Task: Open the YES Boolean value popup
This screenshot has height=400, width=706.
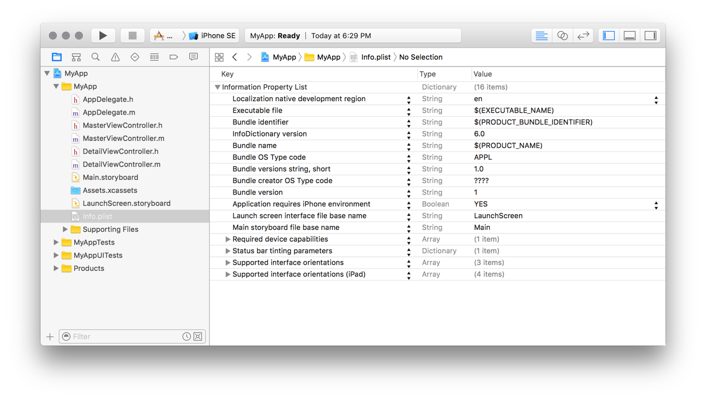Action: pyautogui.click(x=656, y=204)
